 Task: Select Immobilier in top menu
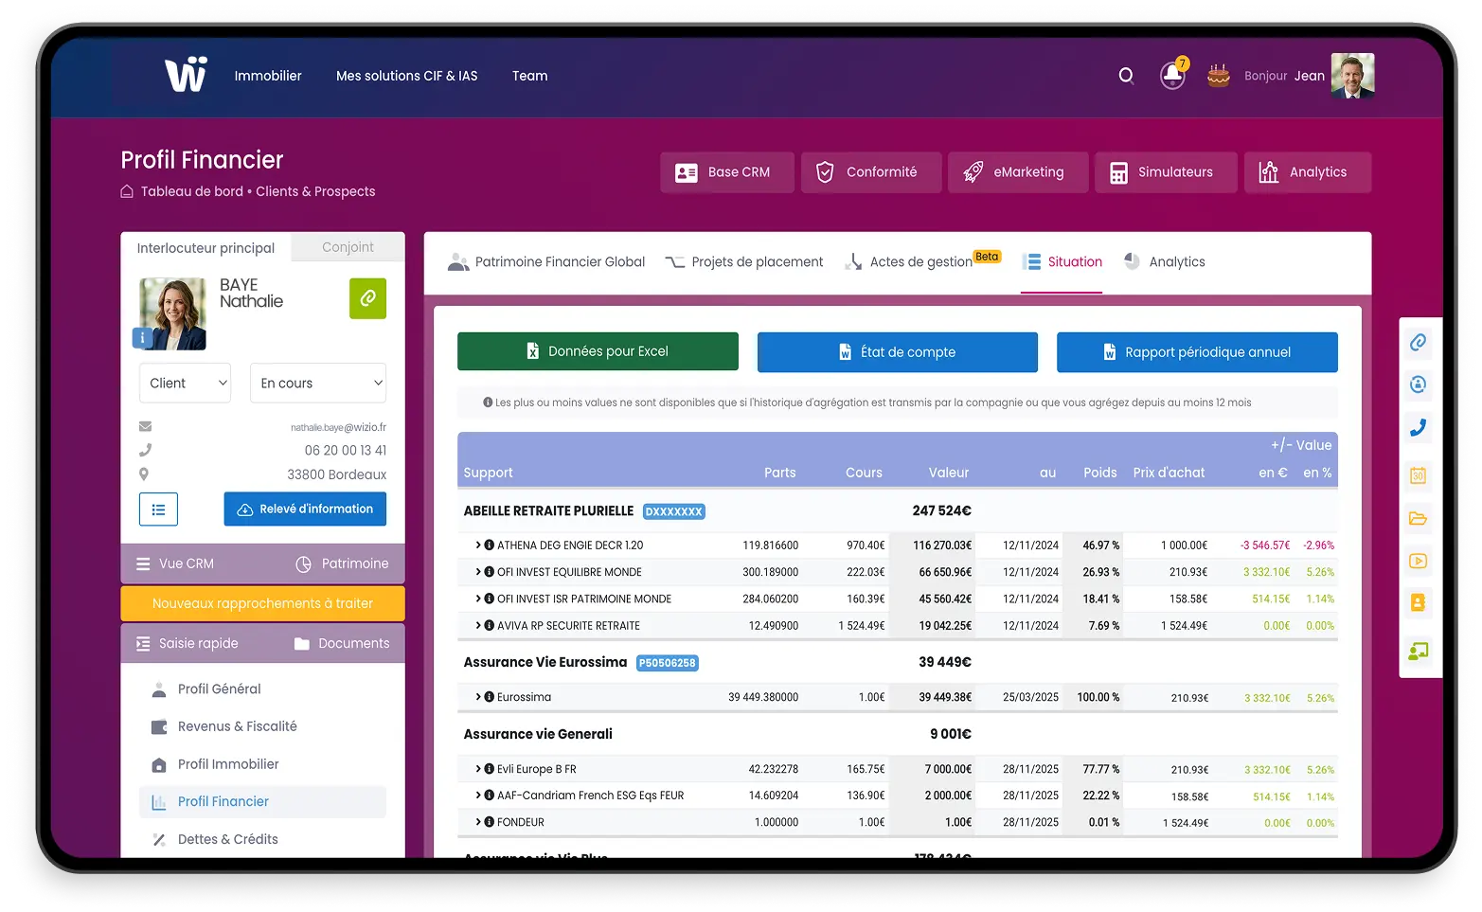[x=268, y=76]
